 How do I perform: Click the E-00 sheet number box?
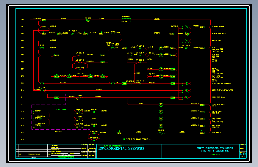tap(243, 154)
